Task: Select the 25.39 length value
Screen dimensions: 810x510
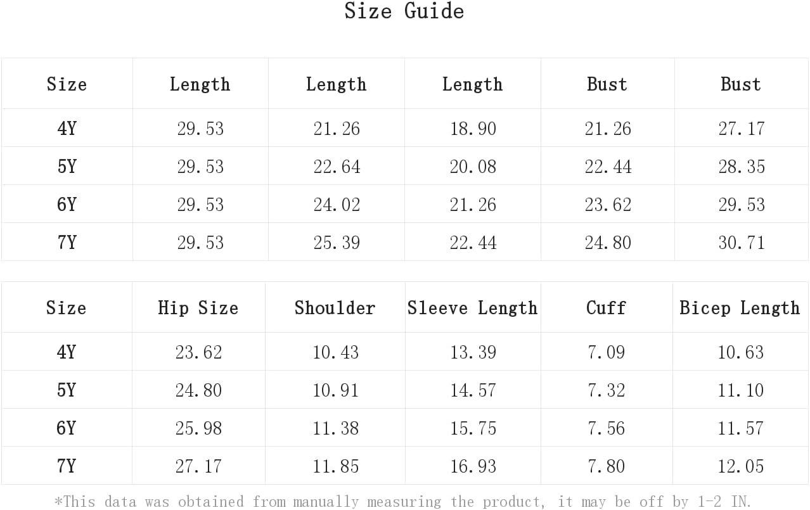Action: [x=337, y=243]
